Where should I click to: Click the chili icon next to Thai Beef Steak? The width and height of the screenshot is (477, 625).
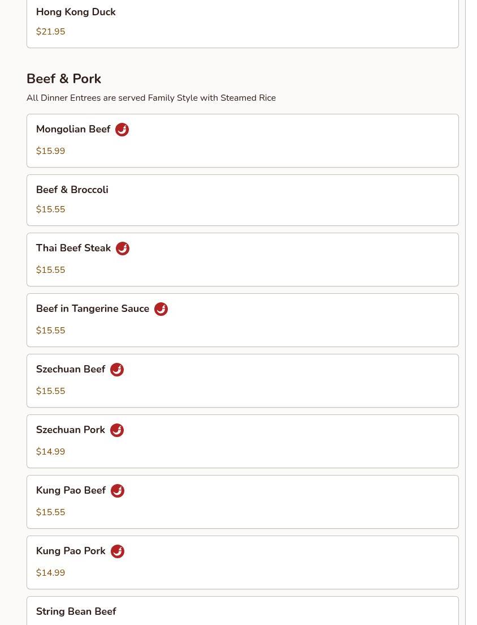tap(123, 249)
